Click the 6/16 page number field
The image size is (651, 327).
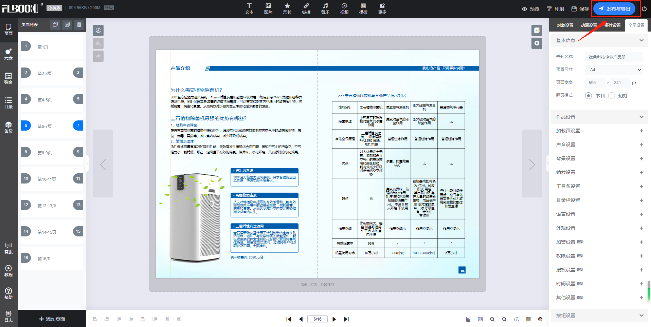(x=318, y=319)
